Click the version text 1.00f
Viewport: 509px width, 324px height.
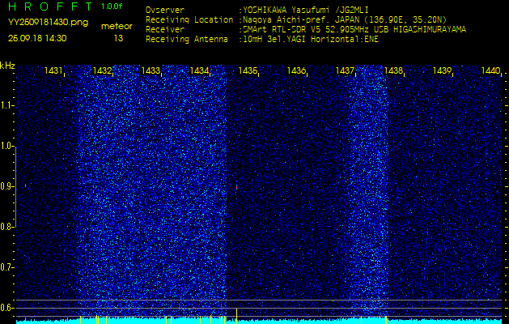(x=112, y=6)
